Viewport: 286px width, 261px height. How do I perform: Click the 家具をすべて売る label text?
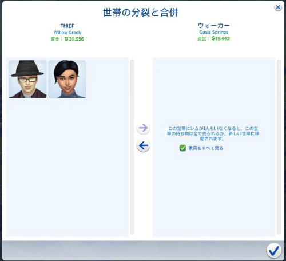[206, 148]
